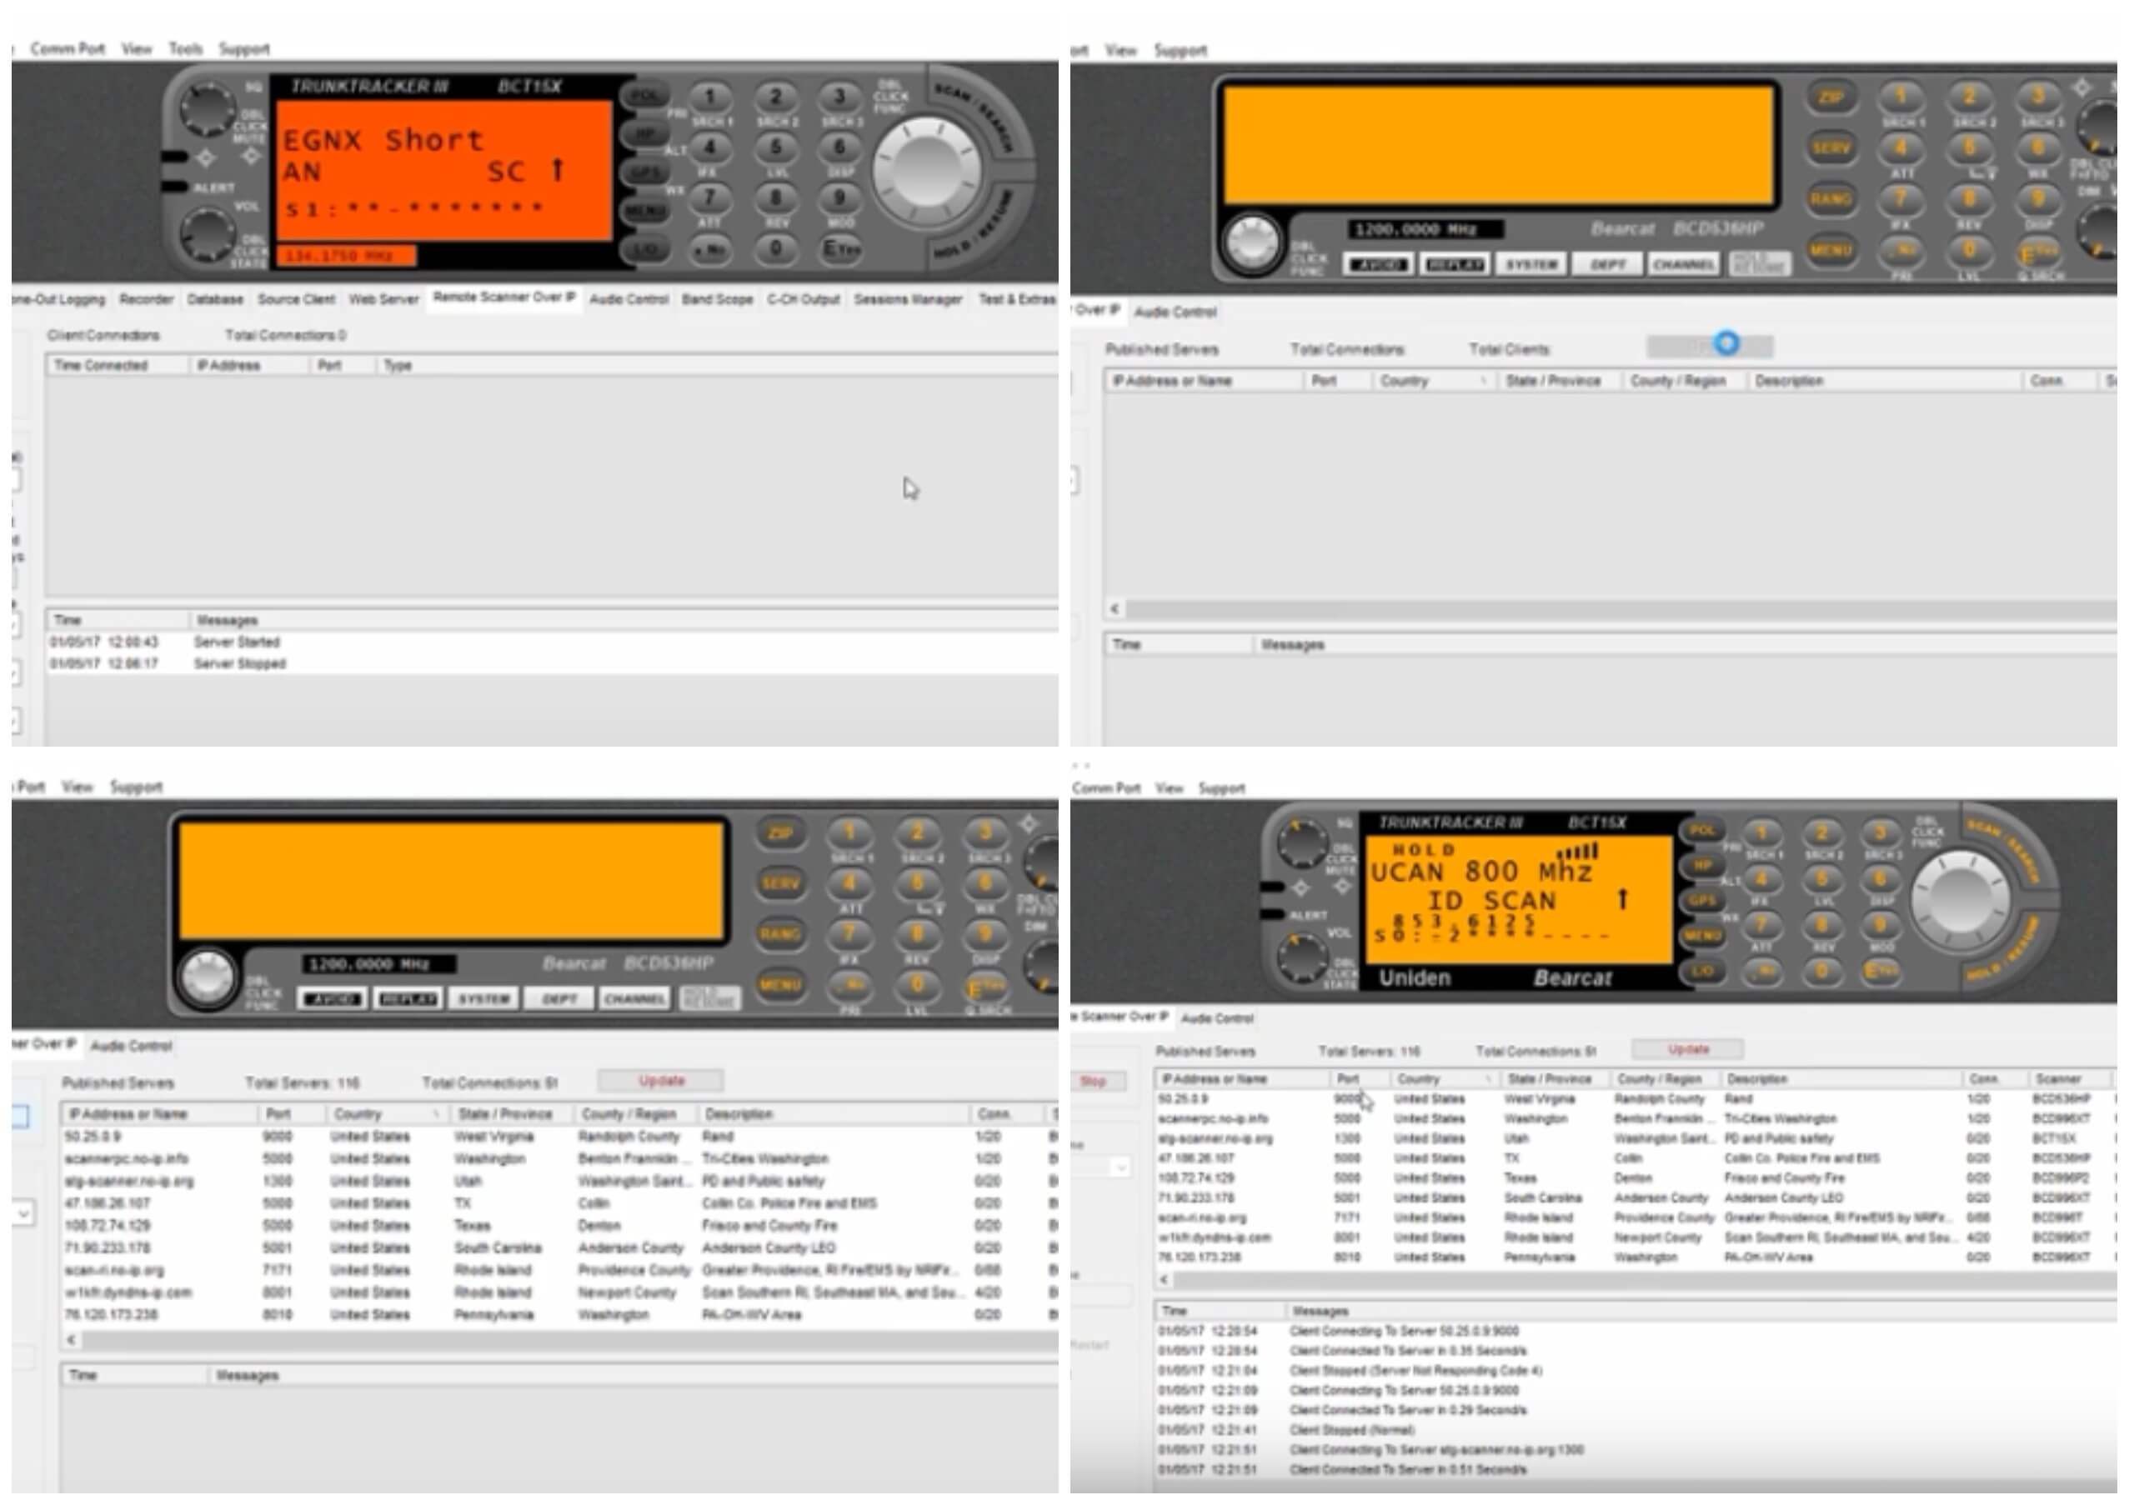Tap key 1 on the EGNX Short scanner

pos(710,97)
